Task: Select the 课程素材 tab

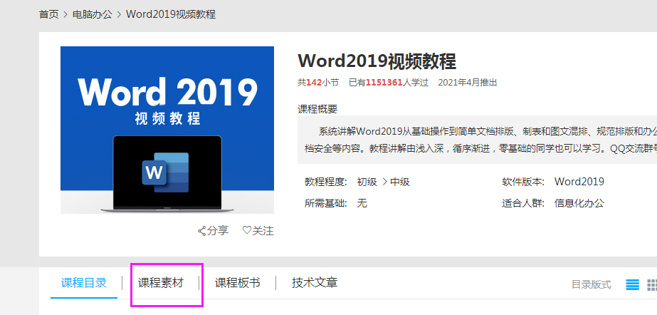Action: point(161,283)
